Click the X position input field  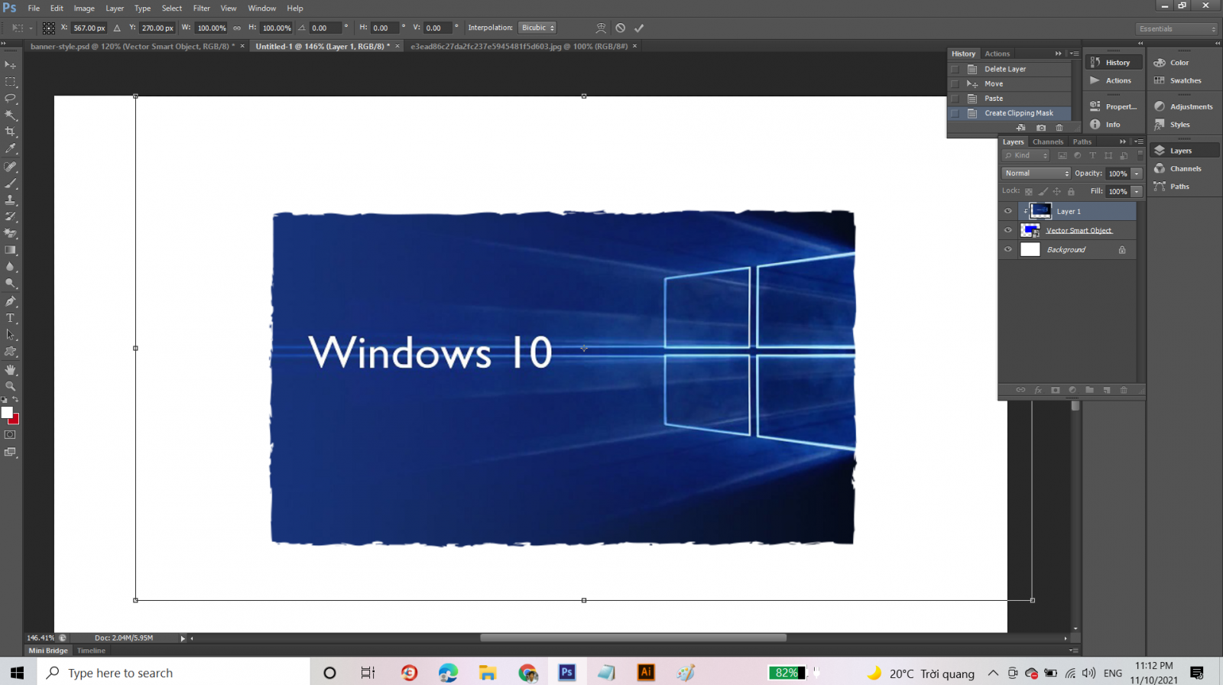coord(89,28)
